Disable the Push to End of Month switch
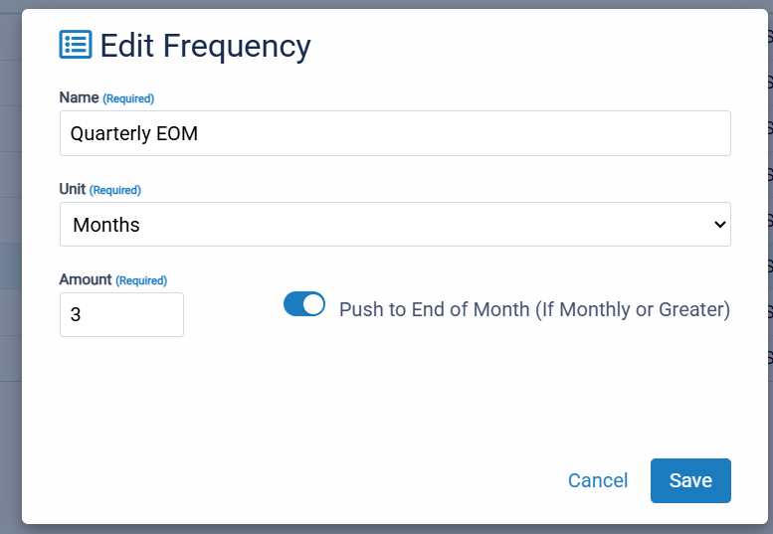The image size is (773, 534). pyautogui.click(x=304, y=304)
